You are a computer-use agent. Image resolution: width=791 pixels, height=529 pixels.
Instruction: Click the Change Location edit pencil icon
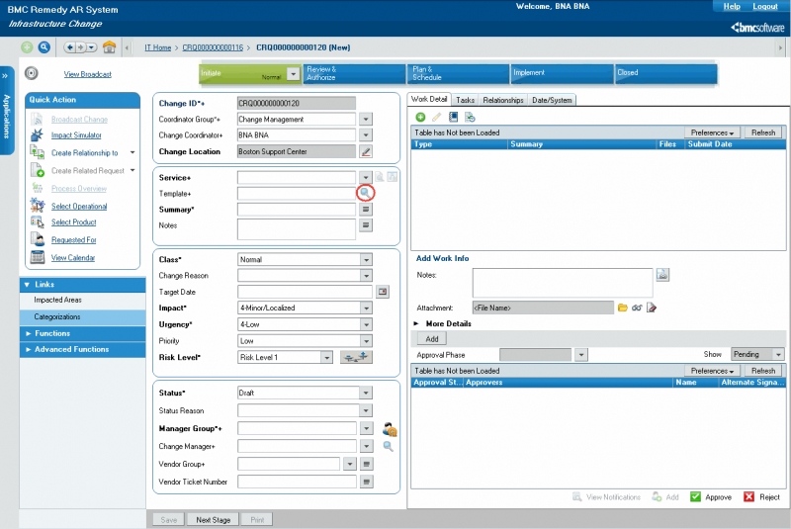[366, 151]
